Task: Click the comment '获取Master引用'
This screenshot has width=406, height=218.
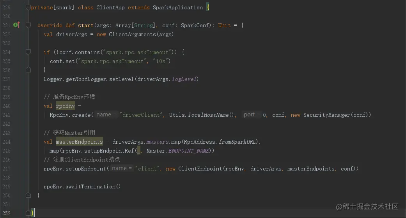Action: [74, 133]
